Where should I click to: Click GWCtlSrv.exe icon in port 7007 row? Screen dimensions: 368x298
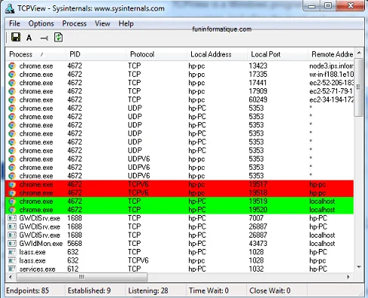12,218
